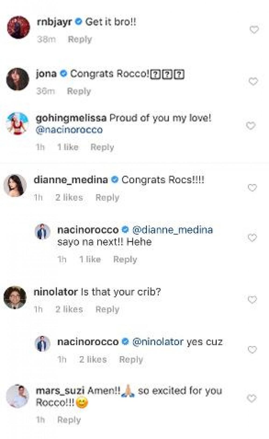Reply to ninolator's crib question
The height and width of the screenshot is (439, 269).
point(107,309)
